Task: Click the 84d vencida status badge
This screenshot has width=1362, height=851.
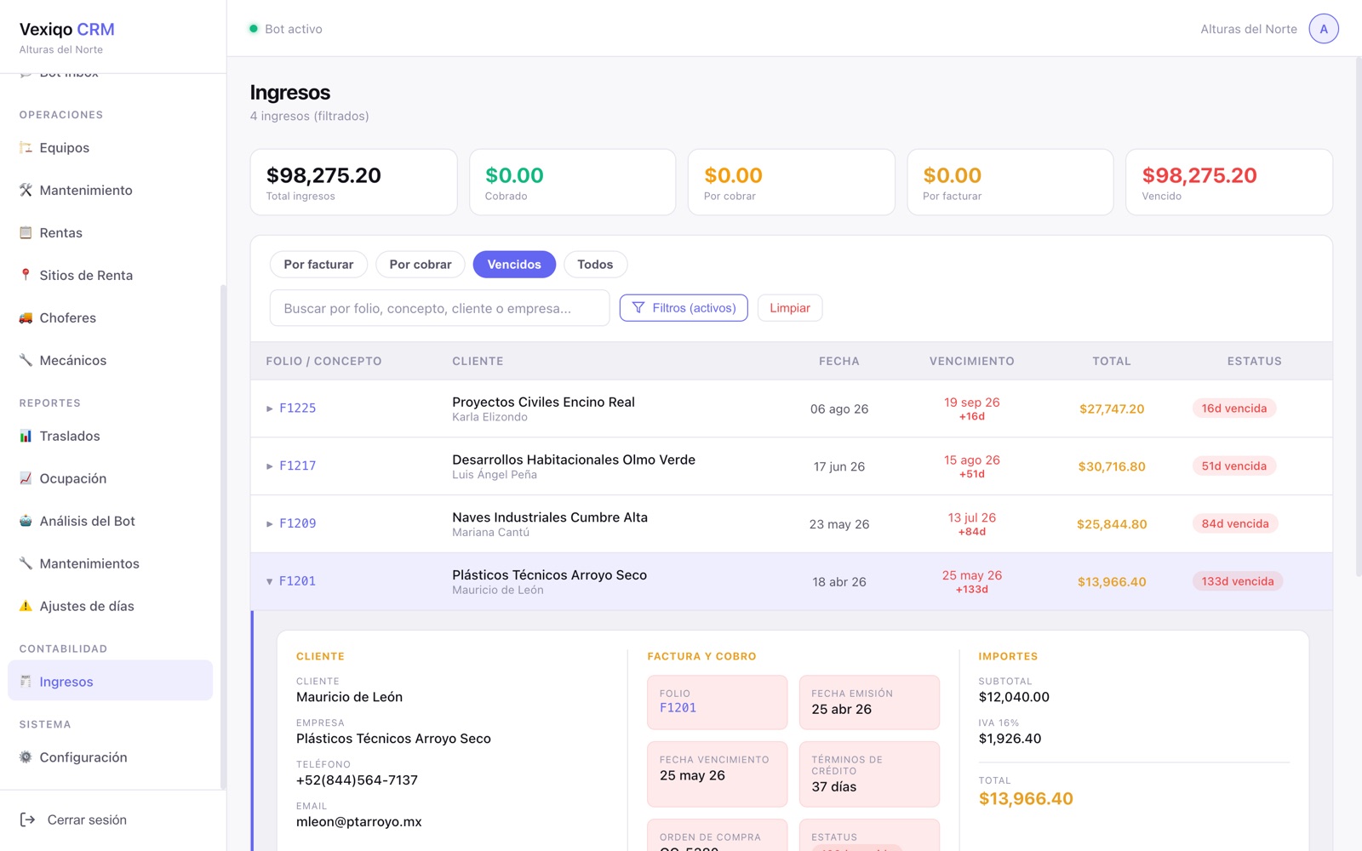Action: tap(1235, 524)
